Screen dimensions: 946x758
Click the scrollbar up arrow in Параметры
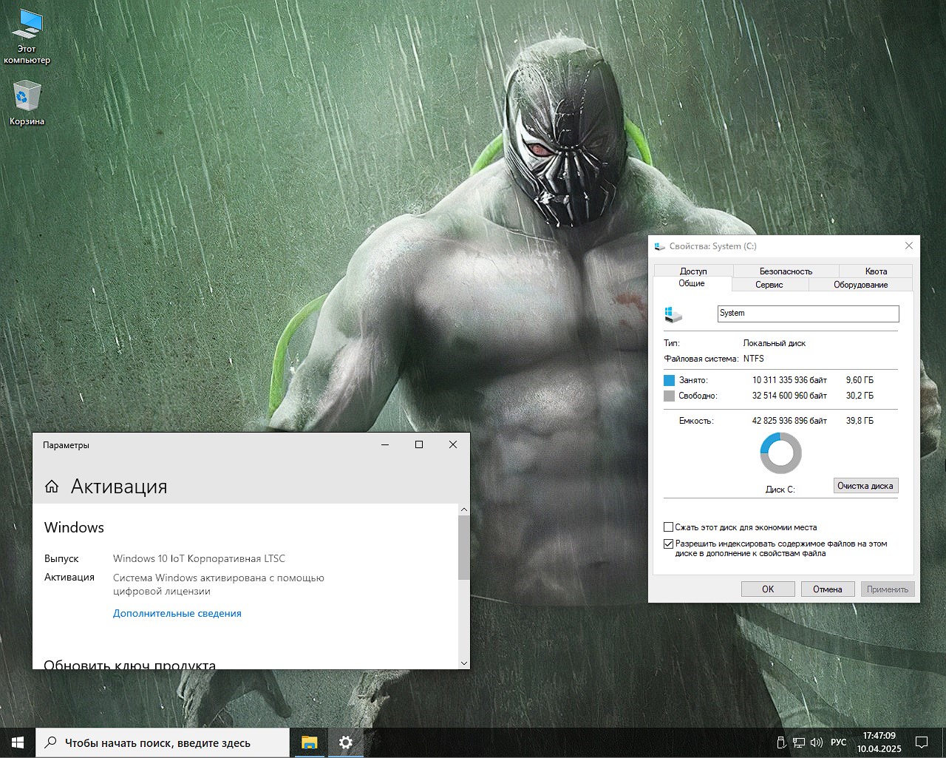click(464, 510)
